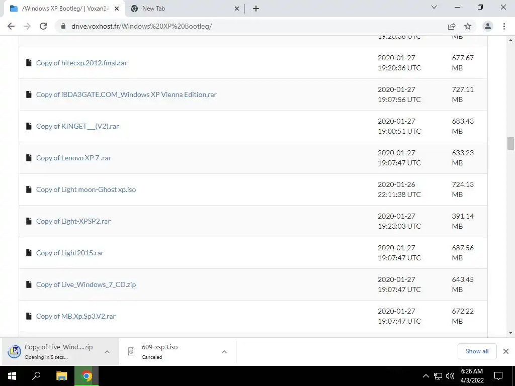View site security padlock info
Viewport: 515px width, 386px height.
(x=63, y=26)
